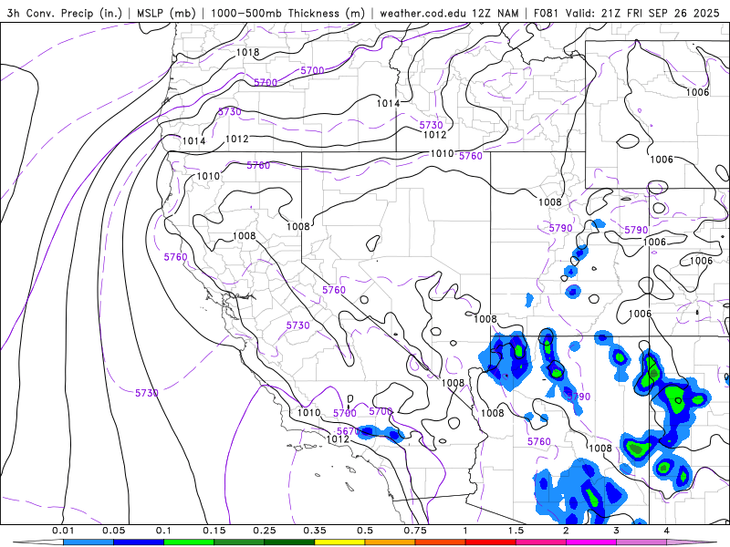
Task: Select the pink 1.5–2 legend swatch
Action: [541, 542]
